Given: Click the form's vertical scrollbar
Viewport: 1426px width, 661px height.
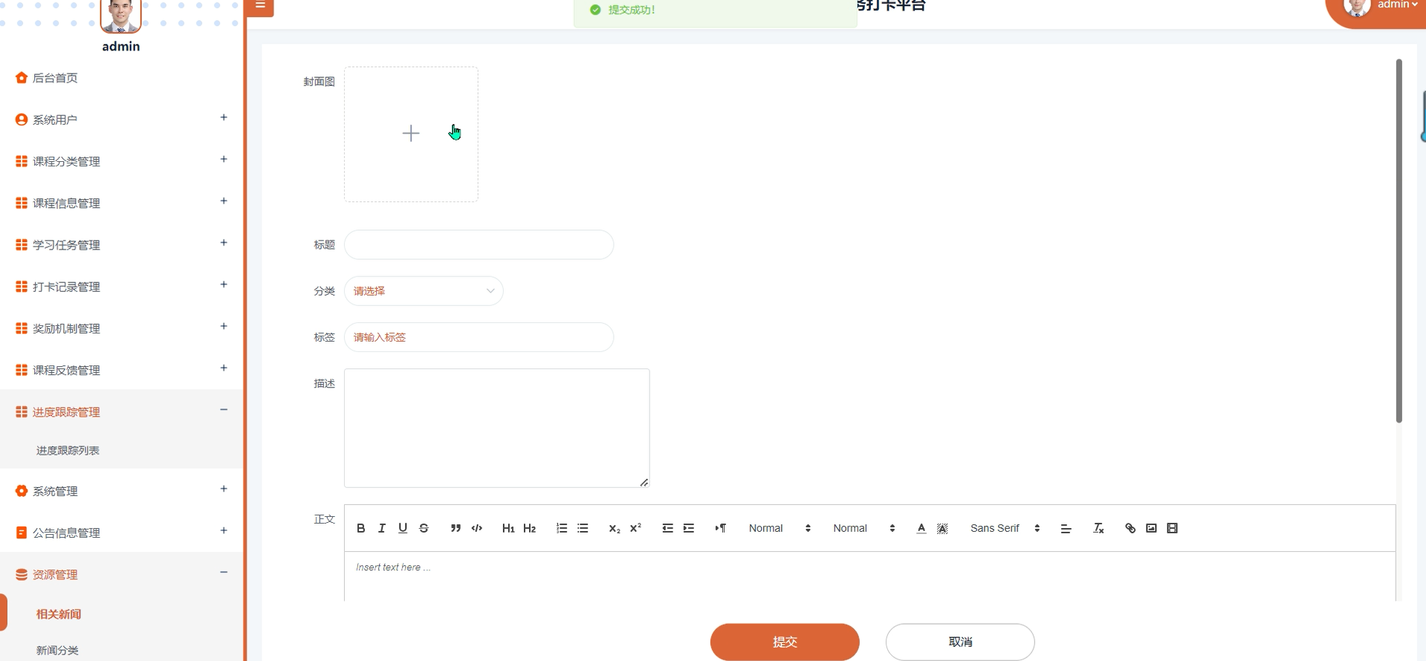Looking at the screenshot, I should click(x=1399, y=241).
